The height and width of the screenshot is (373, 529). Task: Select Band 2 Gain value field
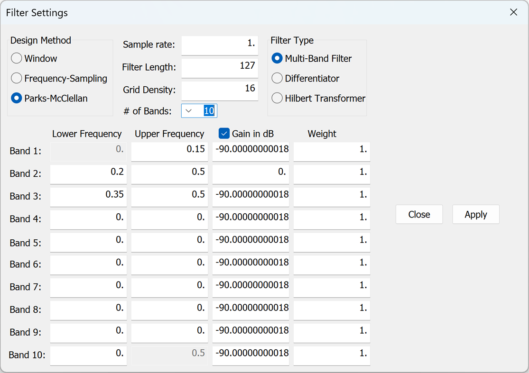(x=251, y=174)
